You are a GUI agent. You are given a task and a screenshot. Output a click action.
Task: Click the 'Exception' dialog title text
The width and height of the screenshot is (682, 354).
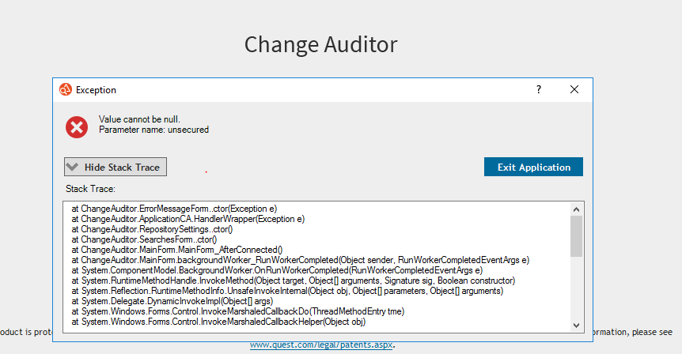click(96, 90)
